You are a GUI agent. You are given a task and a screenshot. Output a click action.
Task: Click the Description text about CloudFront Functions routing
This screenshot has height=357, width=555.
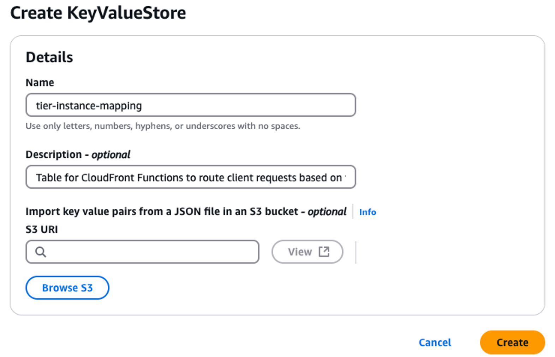coord(192,177)
